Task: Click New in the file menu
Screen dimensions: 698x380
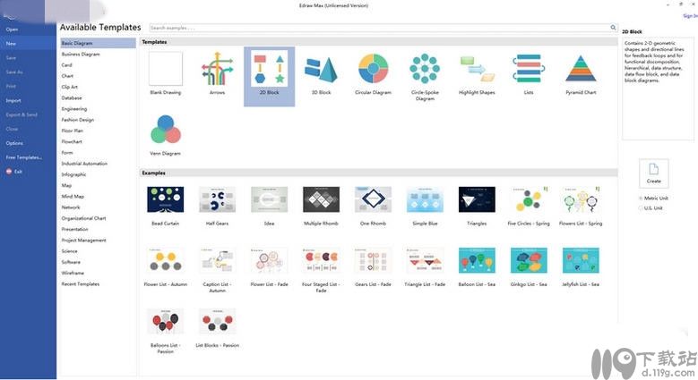Action: 11,44
